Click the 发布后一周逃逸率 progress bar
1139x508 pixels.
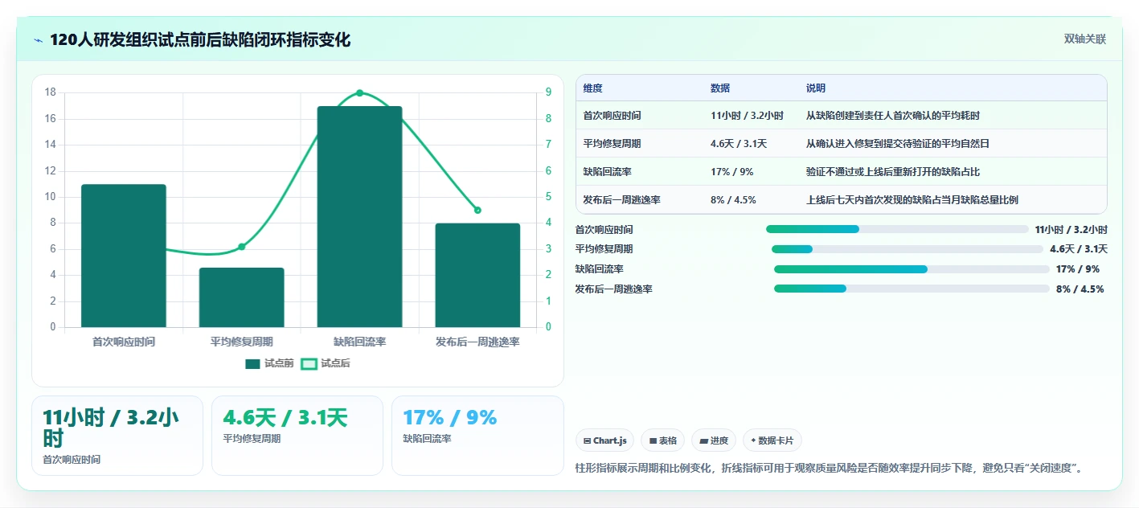[912, 289]
